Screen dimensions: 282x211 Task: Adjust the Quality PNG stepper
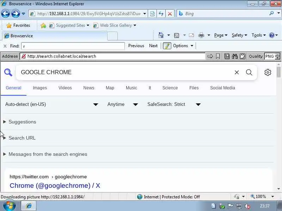278,56
